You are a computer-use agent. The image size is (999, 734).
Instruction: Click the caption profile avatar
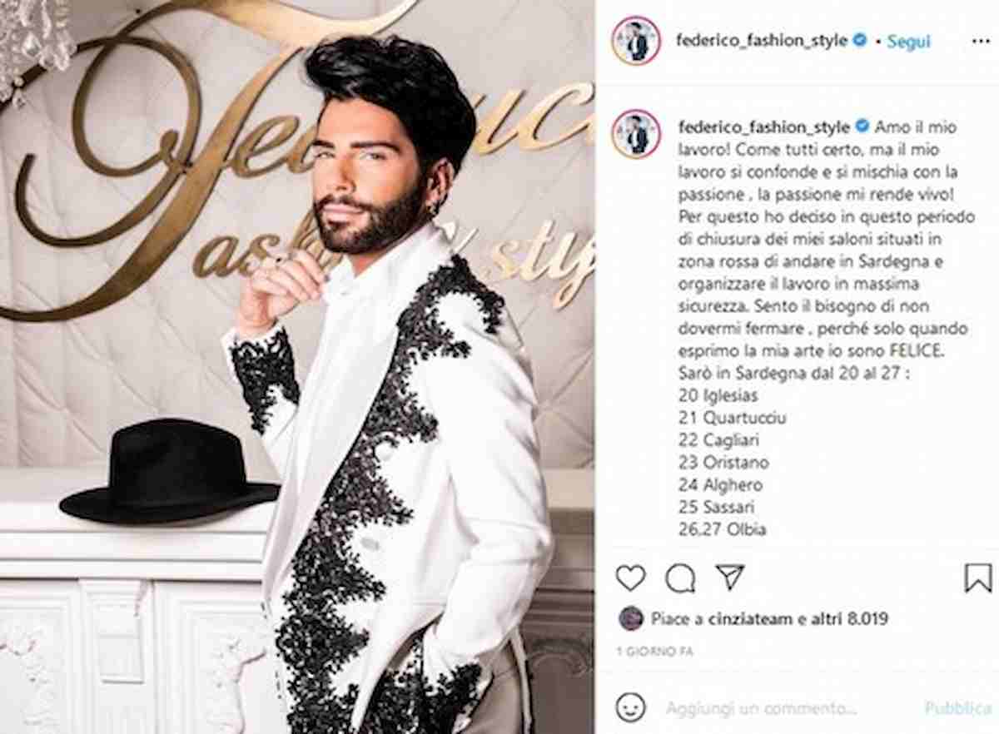point(636,133)
